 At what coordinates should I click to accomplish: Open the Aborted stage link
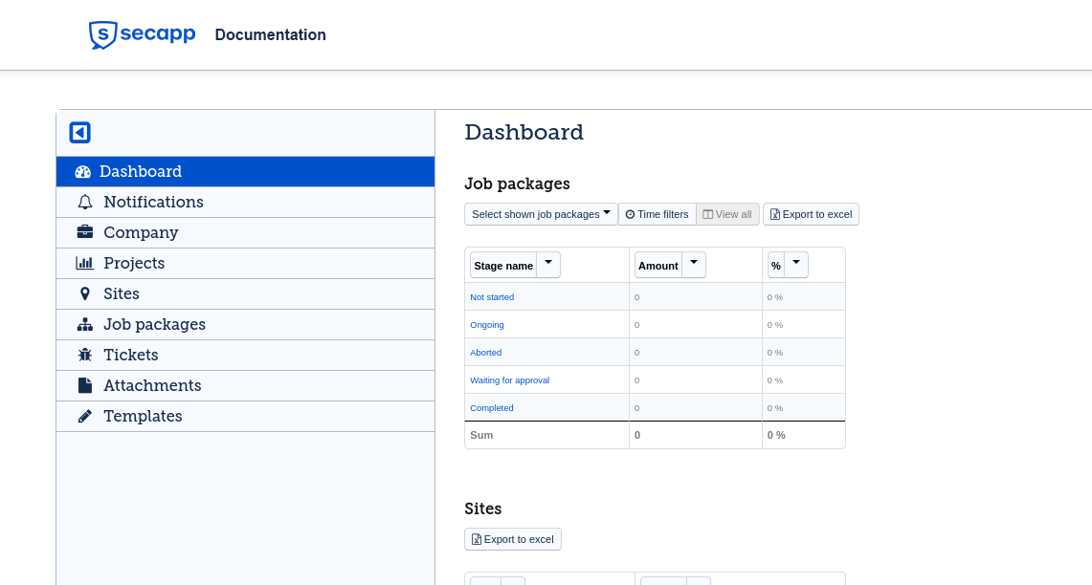click(x=485, y=353)
